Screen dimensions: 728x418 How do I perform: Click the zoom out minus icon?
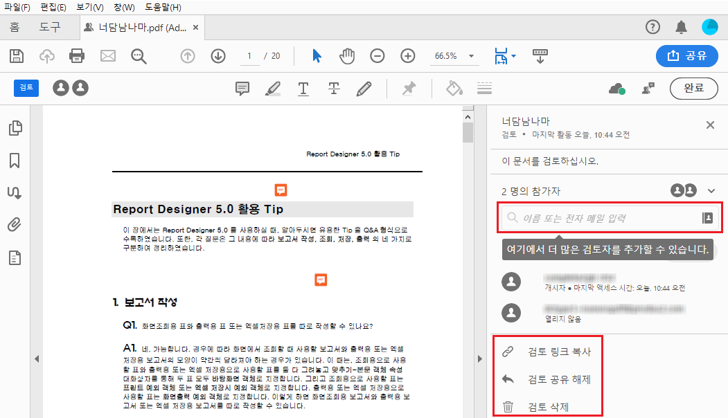377,56
